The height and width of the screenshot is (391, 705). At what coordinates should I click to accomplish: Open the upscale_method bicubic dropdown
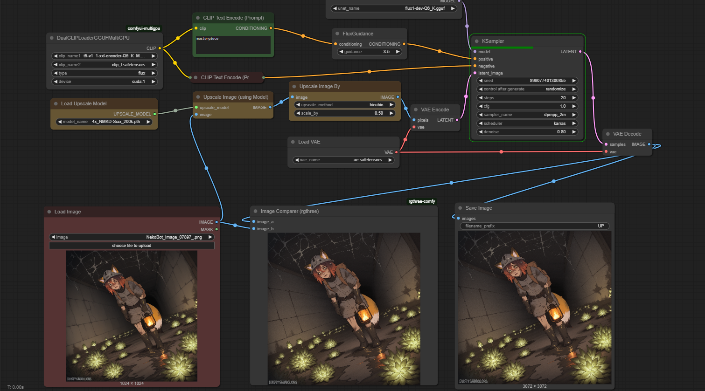(345, 105)
